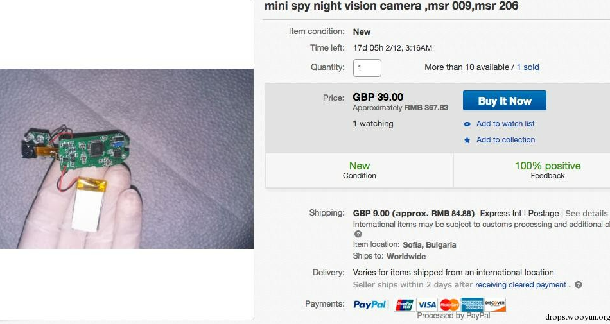Click the help icon under customs processing text
Viewport: 610px width, 324px height.
click(358, 234)
